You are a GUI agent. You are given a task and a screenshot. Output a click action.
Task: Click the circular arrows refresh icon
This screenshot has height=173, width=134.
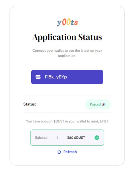pos(59,152)
